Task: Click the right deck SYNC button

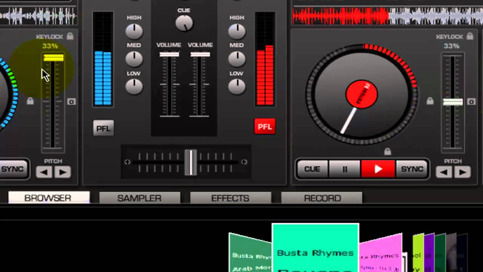Action: pos(412,169)
